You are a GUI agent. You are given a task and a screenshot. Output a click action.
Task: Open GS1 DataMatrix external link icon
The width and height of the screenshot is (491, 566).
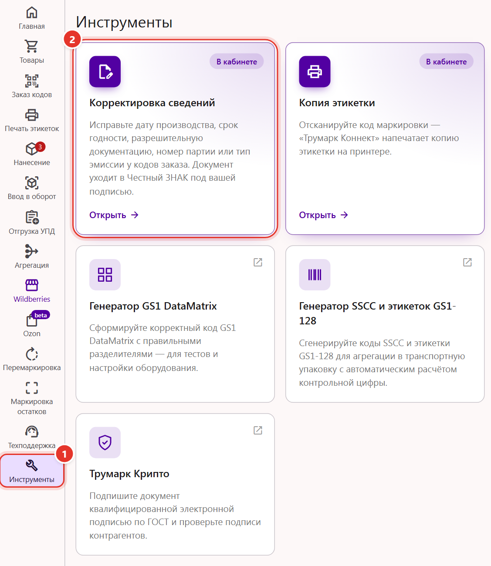[x=258, y=262]
